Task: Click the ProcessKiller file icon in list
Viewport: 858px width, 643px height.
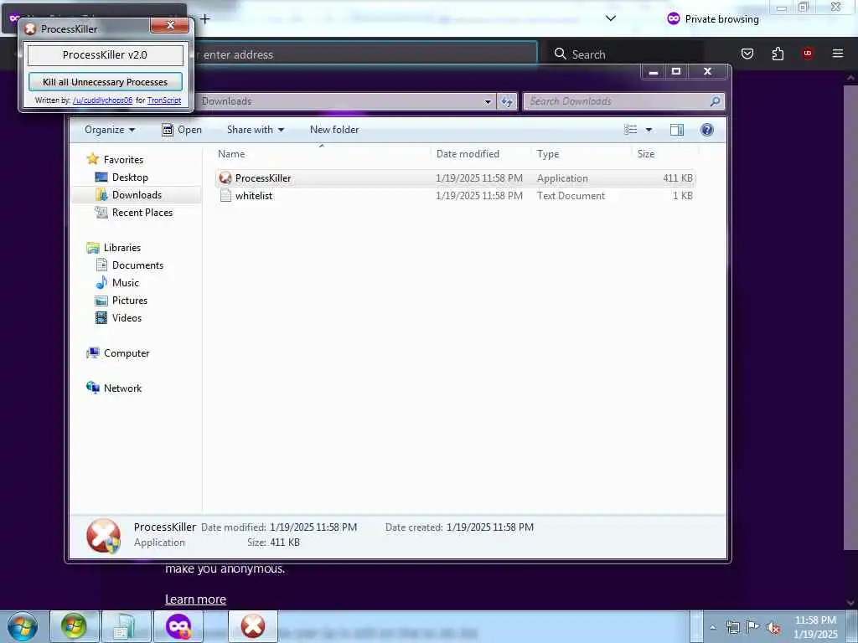Action: (x=225, y=177)
